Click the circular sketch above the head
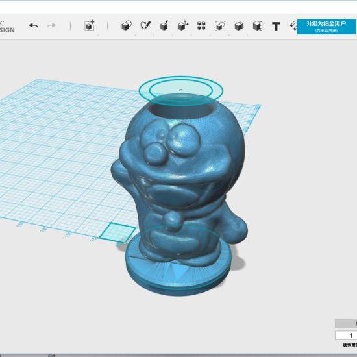357x357 pixels. (181, 91)
